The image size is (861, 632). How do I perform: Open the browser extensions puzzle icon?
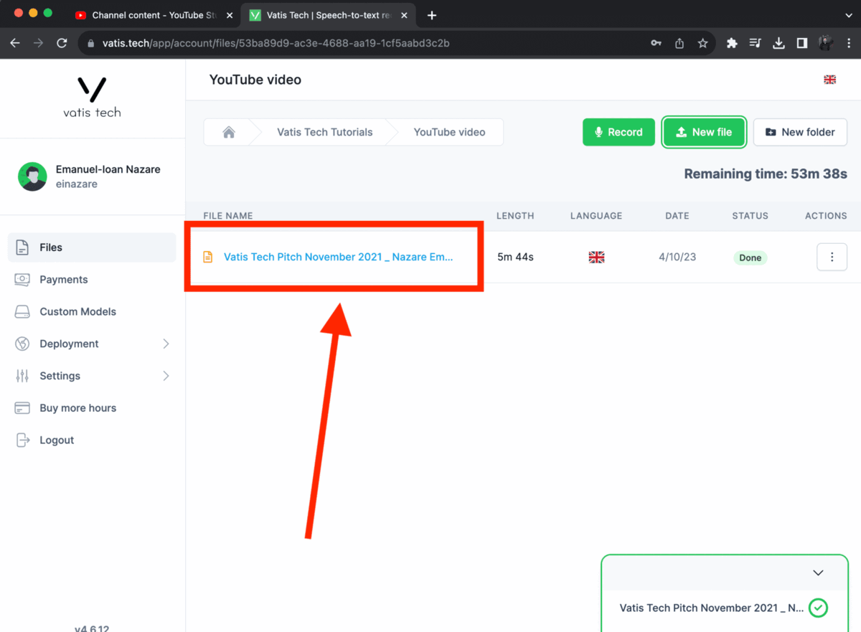tap(732, 43)
